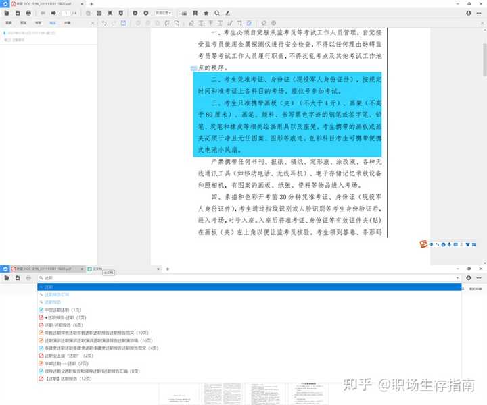Close the left sidebar panel with X
Image resolution: width=487 pixels, height=405 pixels.
click(93, 23)
